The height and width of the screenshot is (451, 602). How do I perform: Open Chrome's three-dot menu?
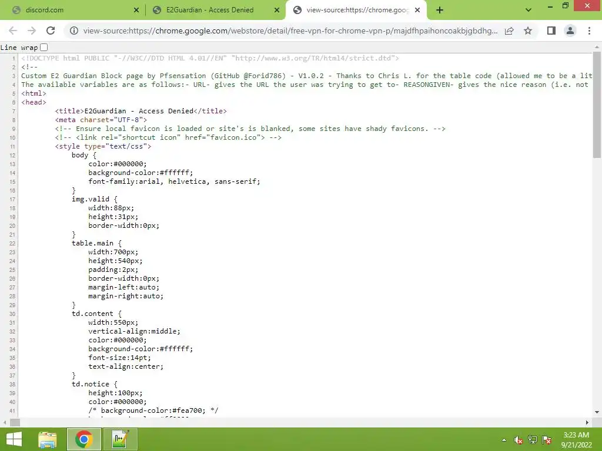coord(589,31)
